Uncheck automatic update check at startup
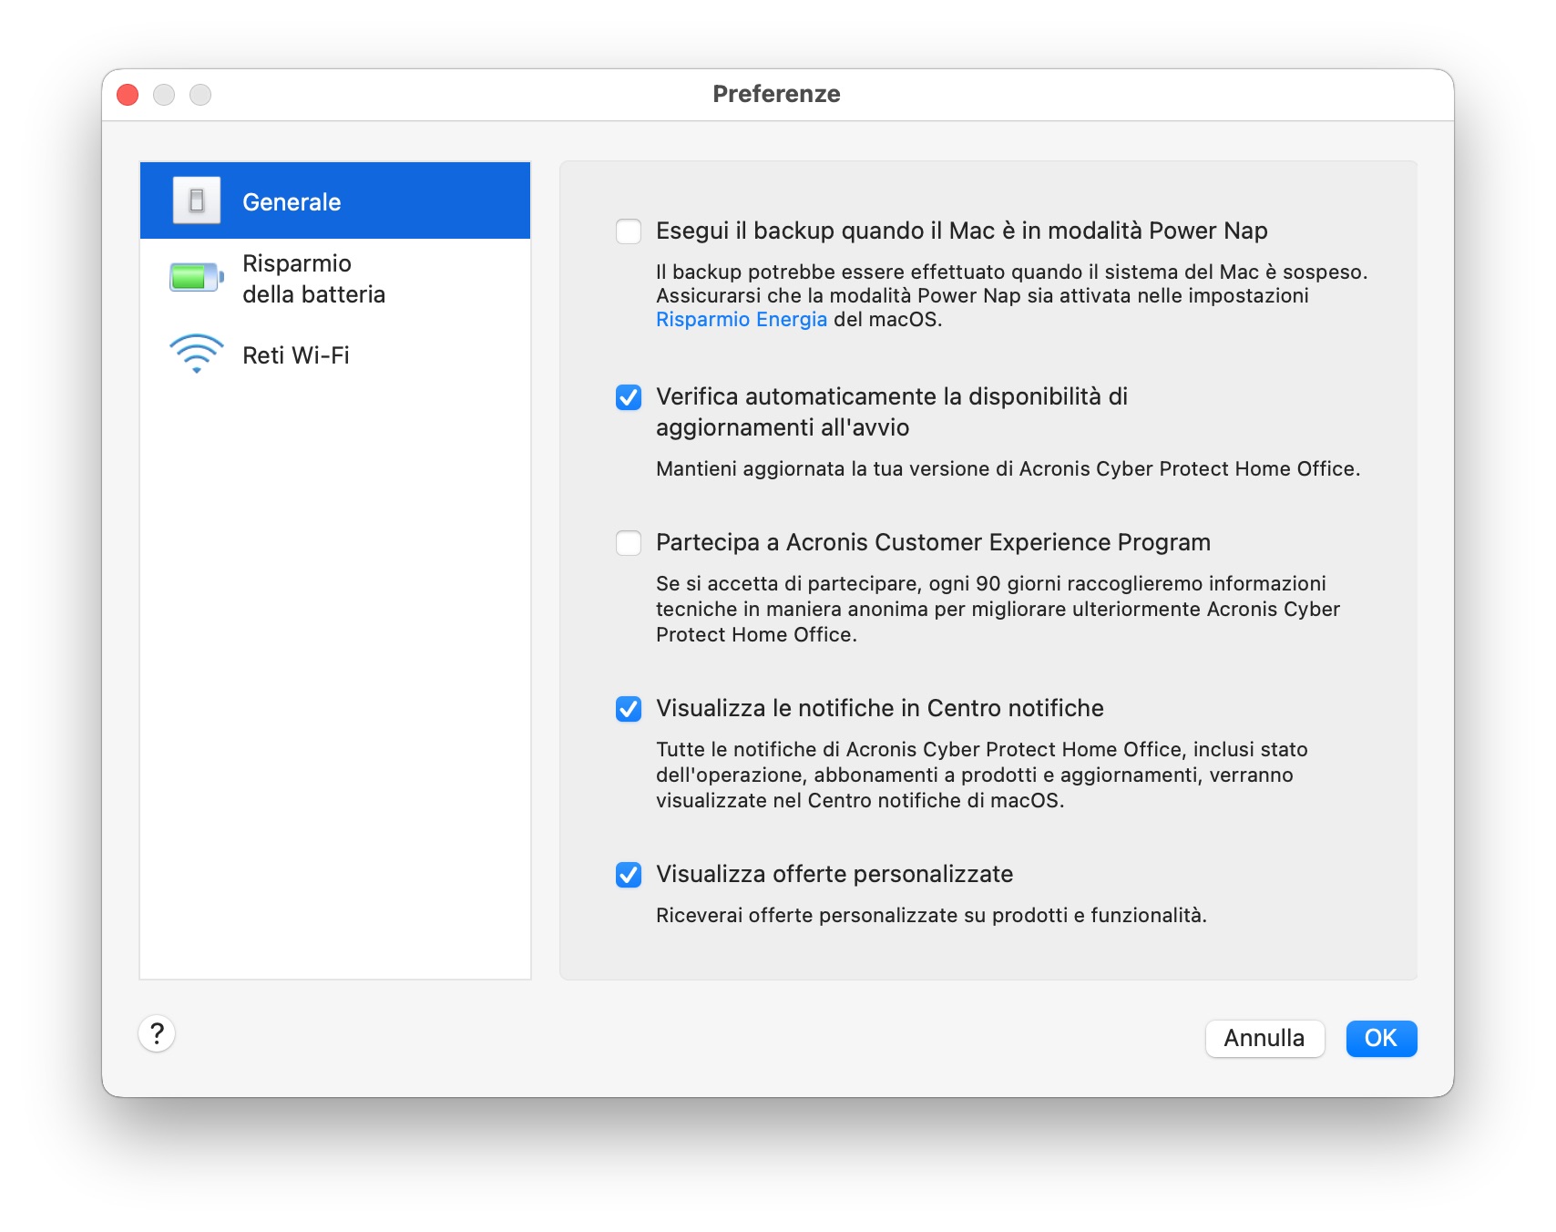 [629, 397]
